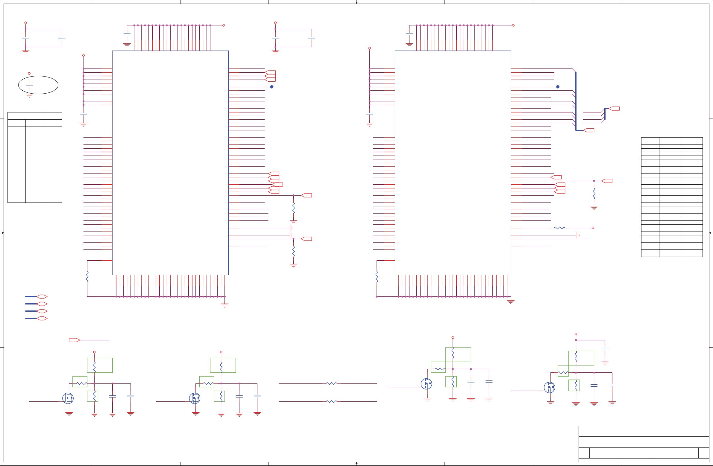The height and width of the screenshot is (466, 713).
Task: Select the capacitor inside the black oval
Action: (29, 85)
